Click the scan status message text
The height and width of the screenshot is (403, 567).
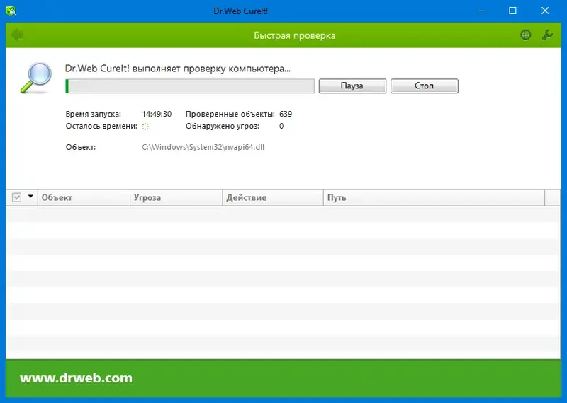pyautogui.click(x=178, y=69)
